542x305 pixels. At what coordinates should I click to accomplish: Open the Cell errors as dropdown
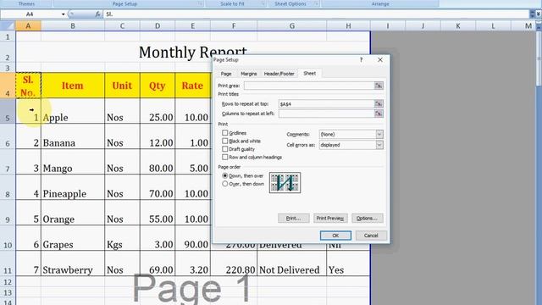[x=379, y=145]
